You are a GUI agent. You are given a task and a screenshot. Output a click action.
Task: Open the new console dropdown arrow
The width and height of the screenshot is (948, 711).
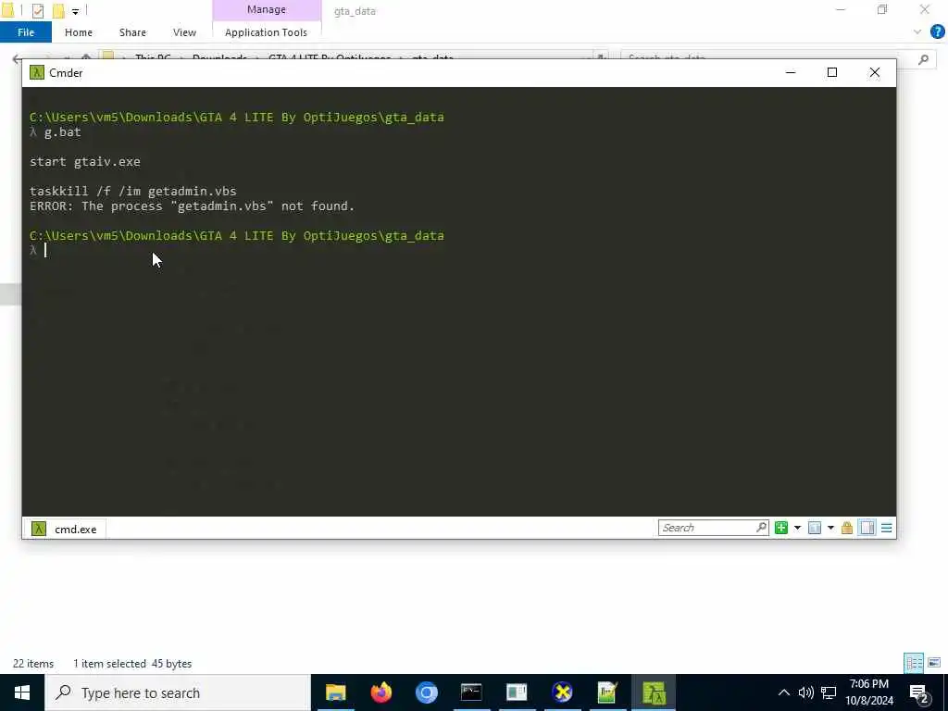[797, 528]
